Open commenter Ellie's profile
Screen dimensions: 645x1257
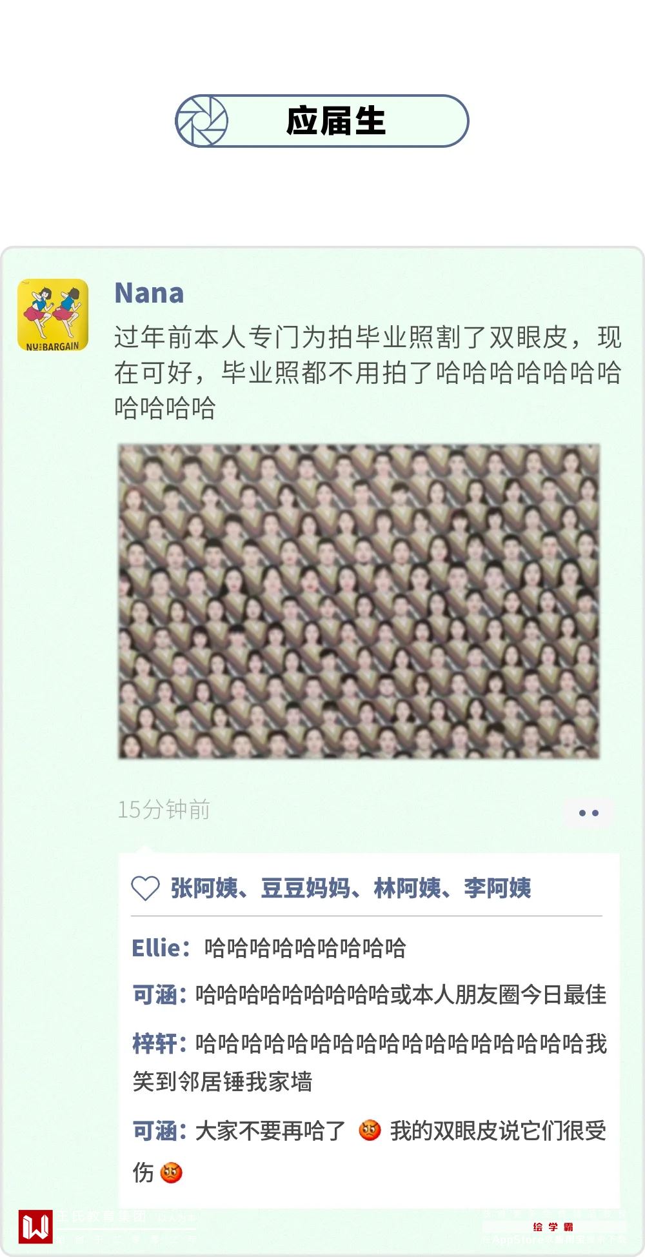[157, 948]
